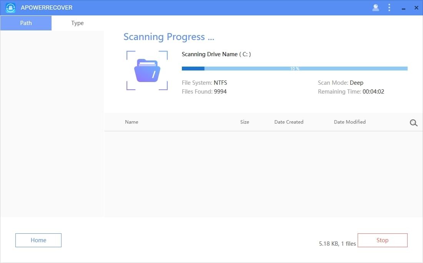Select the Date Modified column header
Image resolution: width=423 pixels, height=263 pixels.
[x=350, y=122]
